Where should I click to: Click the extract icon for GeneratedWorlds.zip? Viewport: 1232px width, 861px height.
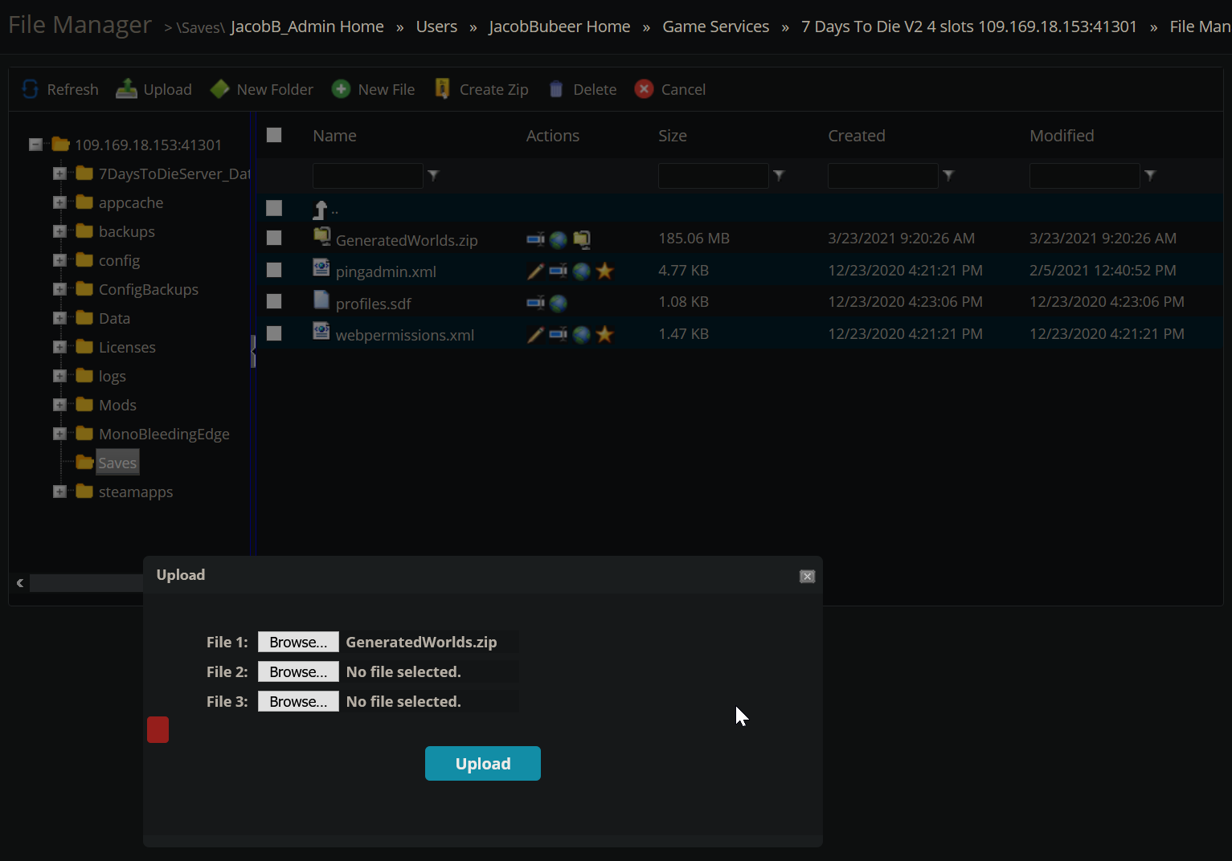point(582,239)
